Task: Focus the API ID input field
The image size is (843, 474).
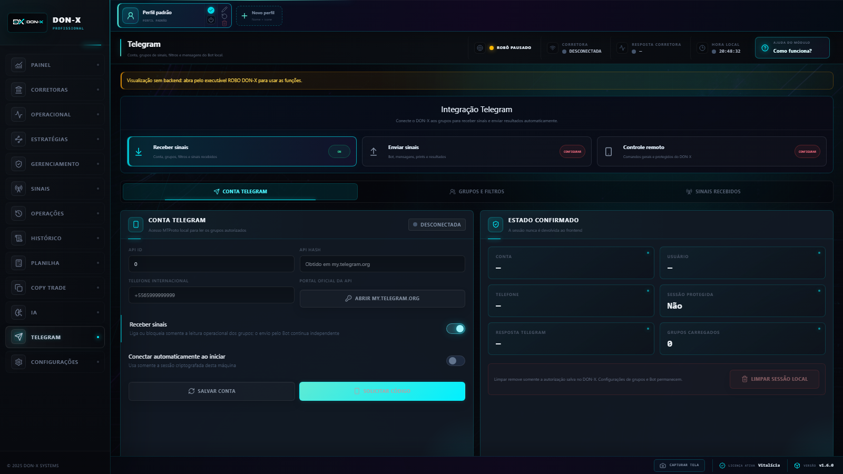Action: 211,264
